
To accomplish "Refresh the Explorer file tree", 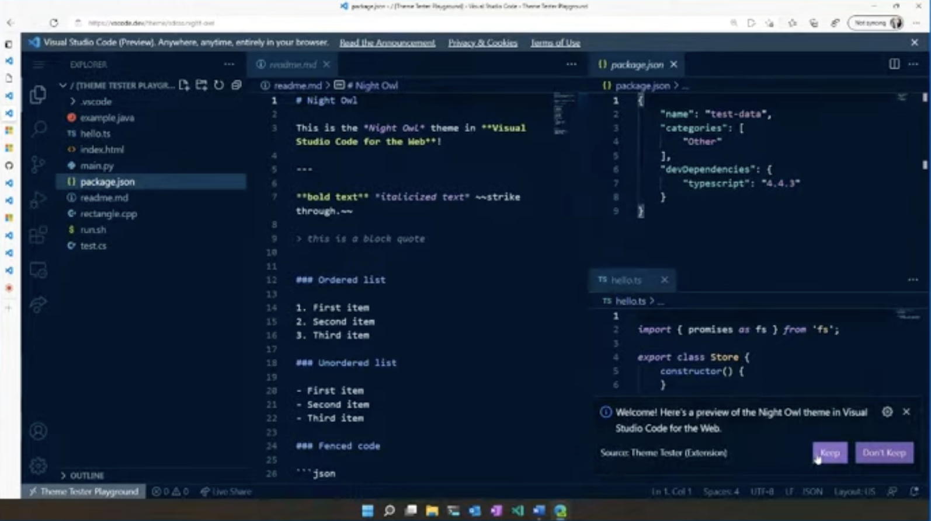I will [x=219, y=85].
